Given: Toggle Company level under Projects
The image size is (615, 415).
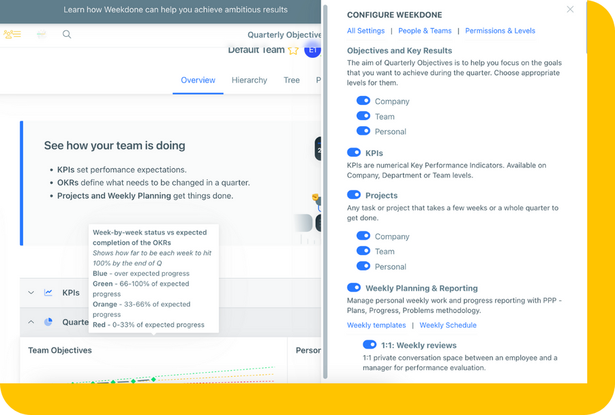Looking at the screenshot, I should coord(363,236).
